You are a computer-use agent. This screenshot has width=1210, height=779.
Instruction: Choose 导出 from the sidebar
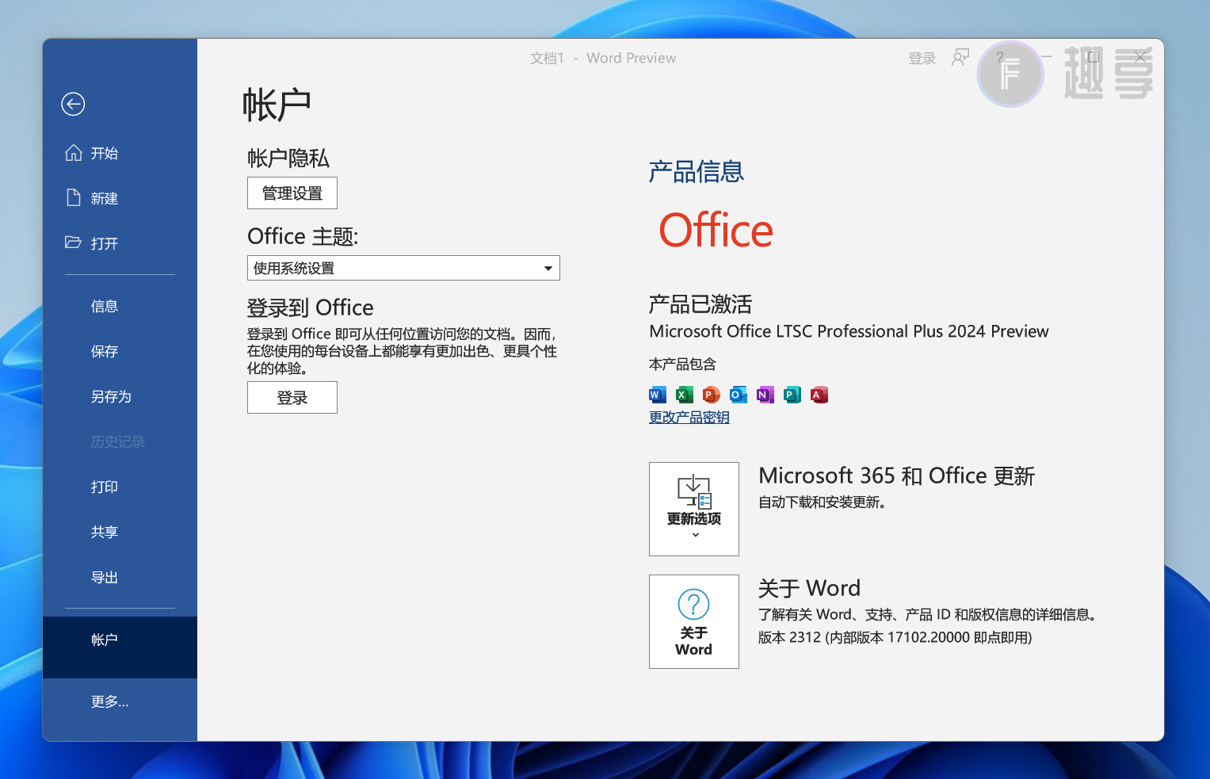120,577
